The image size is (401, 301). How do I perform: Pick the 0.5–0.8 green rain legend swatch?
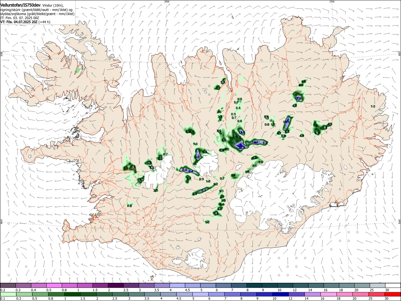point(40,294)
